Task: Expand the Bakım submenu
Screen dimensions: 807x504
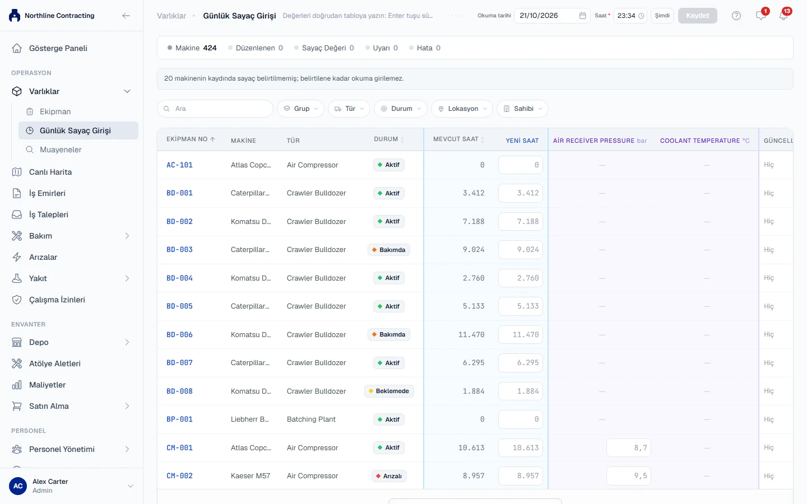Action: (127, 236)
